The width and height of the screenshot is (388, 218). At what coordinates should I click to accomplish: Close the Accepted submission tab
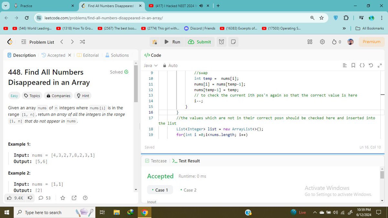[x=69, y=55]
